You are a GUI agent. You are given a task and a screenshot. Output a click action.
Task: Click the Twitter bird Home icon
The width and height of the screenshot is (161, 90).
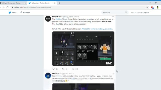[x=10, y=12]
